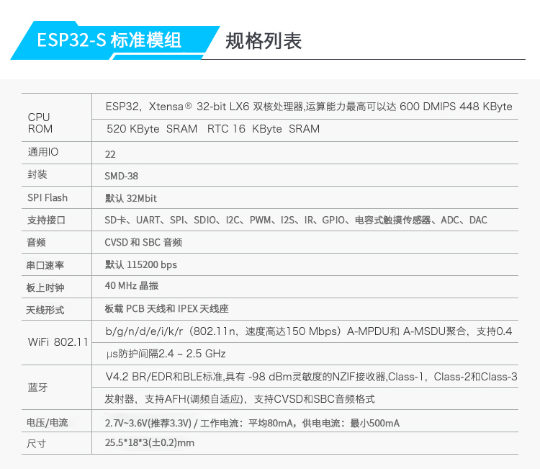The width and height of the screenshot is (540, 469).
Task: Click the CVSD 和 SBC 音频 value
Action: point(143,243)
